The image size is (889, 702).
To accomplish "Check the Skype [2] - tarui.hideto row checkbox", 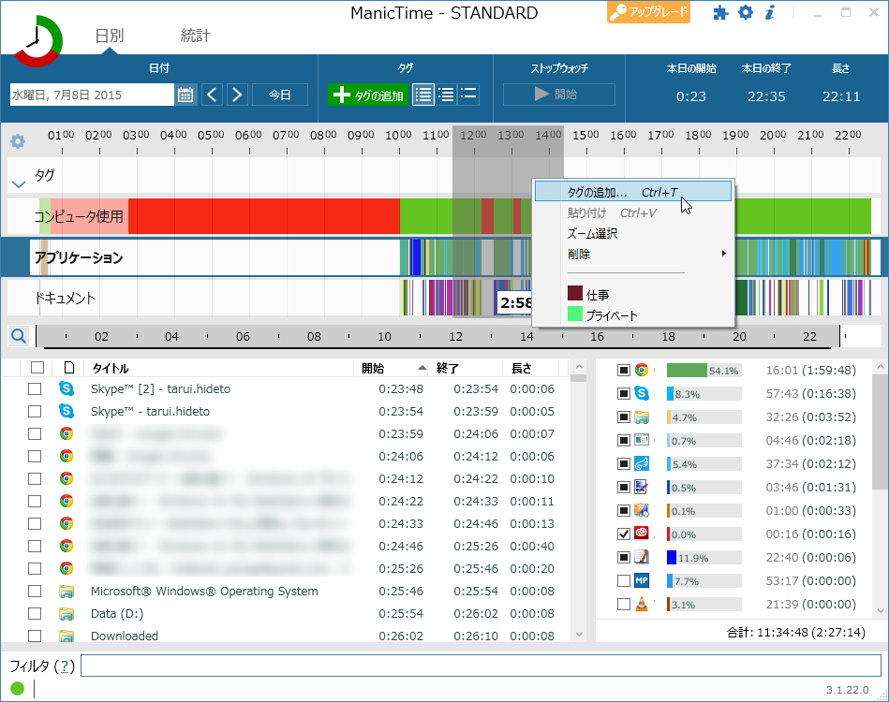I will [35, 388].
